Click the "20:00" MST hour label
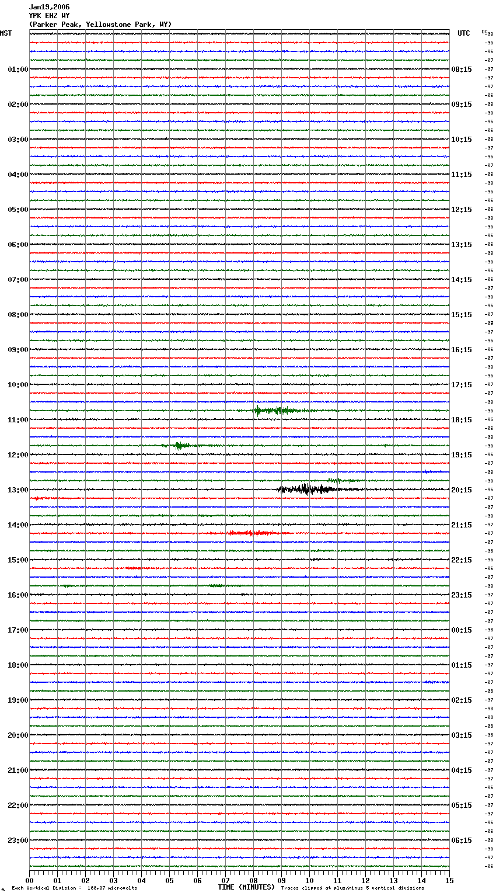 point(18,735)
